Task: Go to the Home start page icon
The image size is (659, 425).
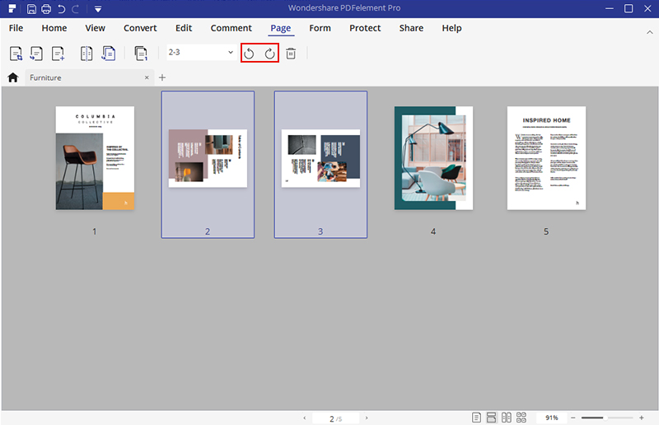Action: 12,77
